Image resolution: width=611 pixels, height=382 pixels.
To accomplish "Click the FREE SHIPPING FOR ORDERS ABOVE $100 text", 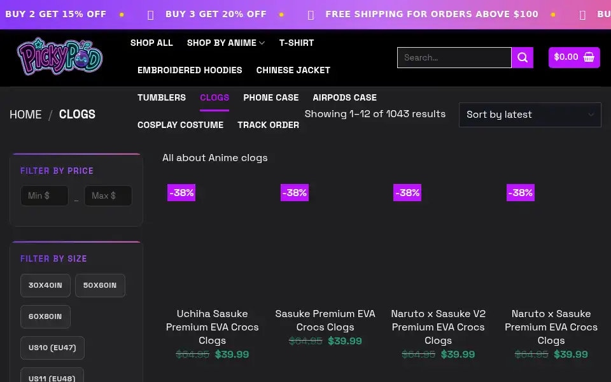I will 432,15.
